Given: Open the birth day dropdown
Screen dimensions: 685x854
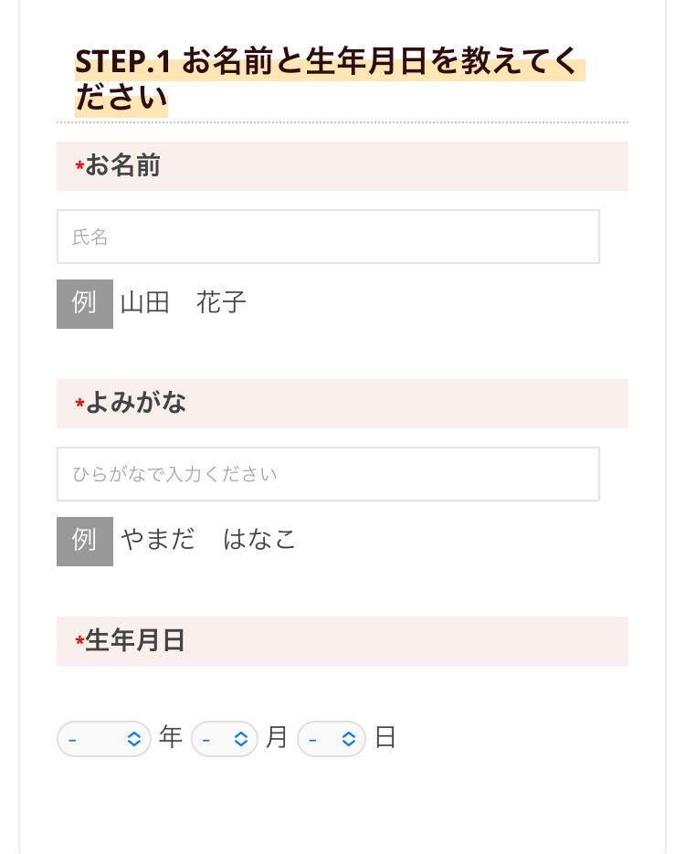Looking at the screenshot, I should click(331, 739).
